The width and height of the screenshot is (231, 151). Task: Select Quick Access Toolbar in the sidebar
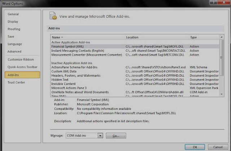[22, 67]
